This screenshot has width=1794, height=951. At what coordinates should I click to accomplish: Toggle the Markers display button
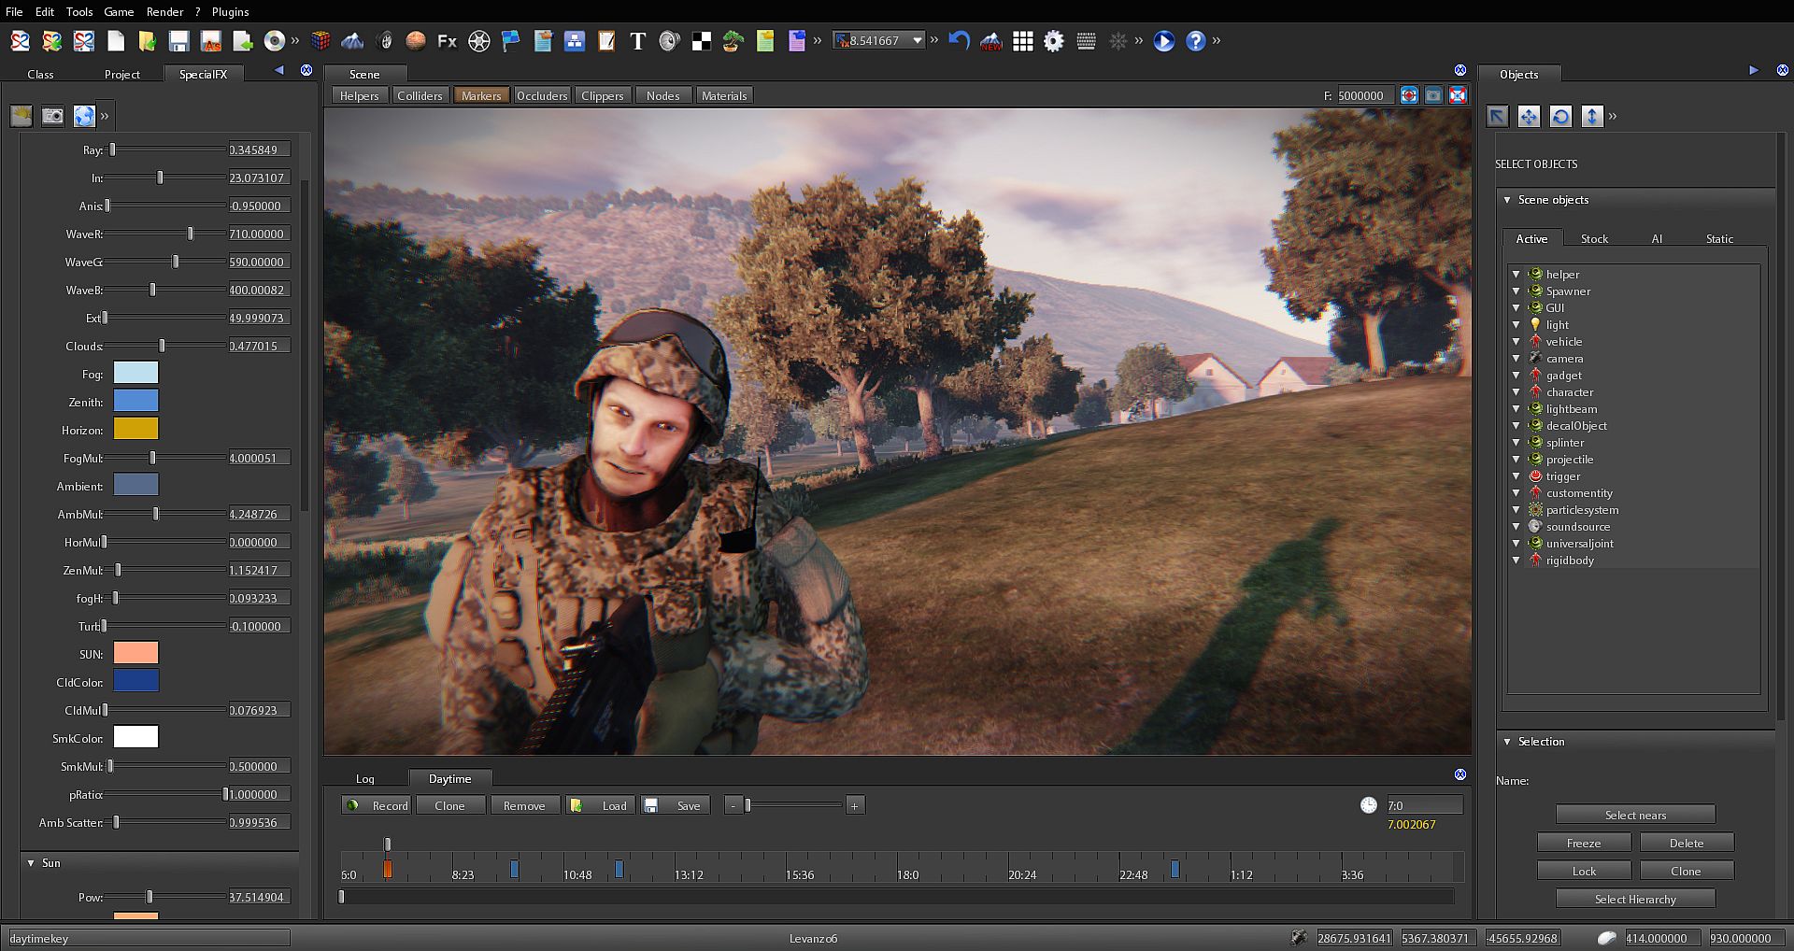[x=481, y=95]
